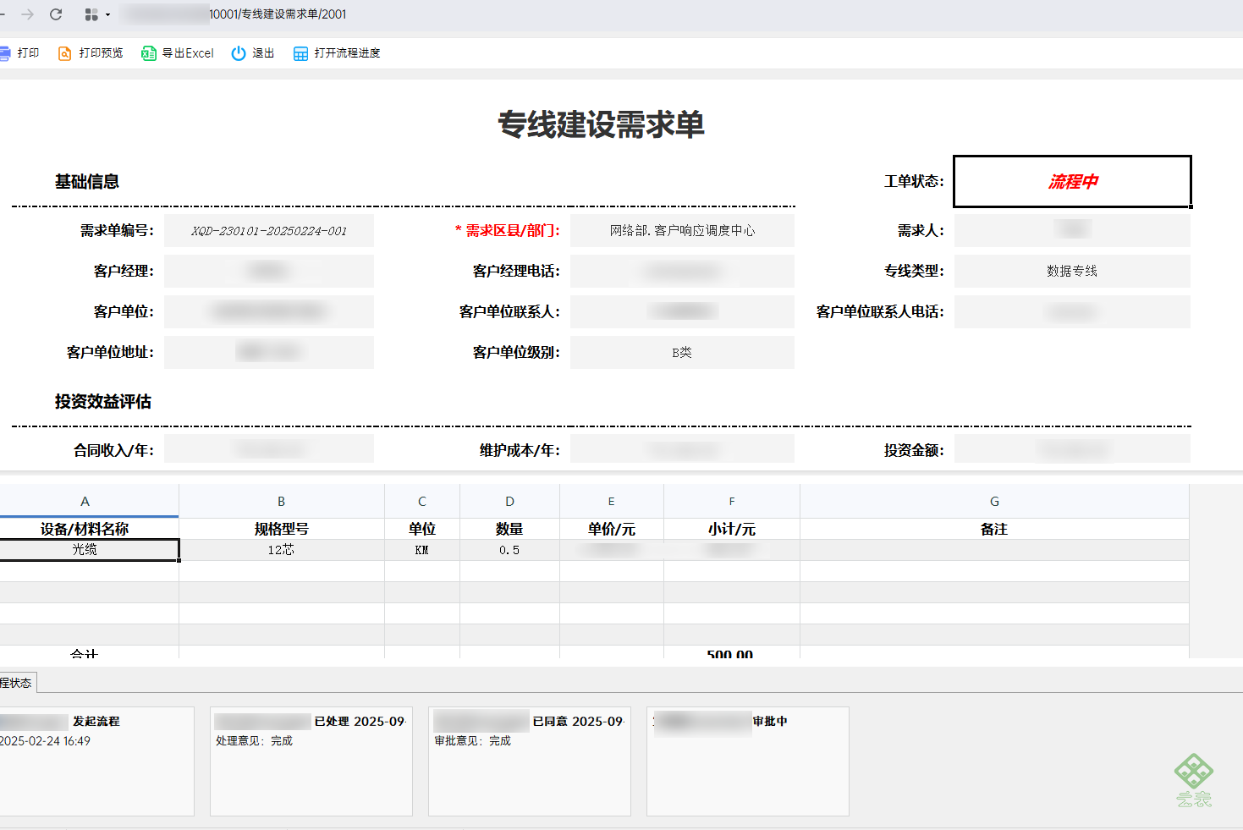Click the 专线类型 field showing 数据专线

pyautogui.click(x=1072, y=272)
